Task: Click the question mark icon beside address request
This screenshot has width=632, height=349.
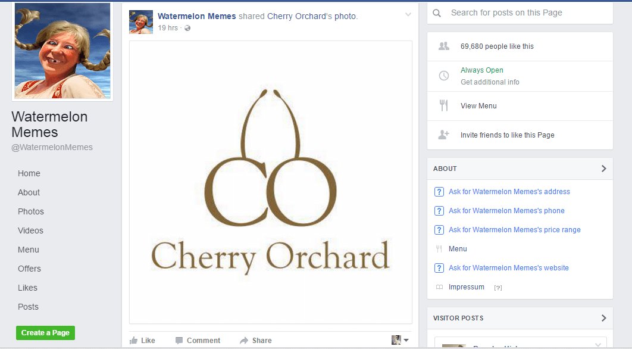Action: coord(439,192)
